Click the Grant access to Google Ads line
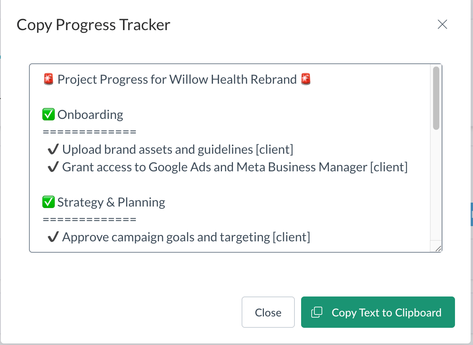The image size is (473, 345). 235,167
